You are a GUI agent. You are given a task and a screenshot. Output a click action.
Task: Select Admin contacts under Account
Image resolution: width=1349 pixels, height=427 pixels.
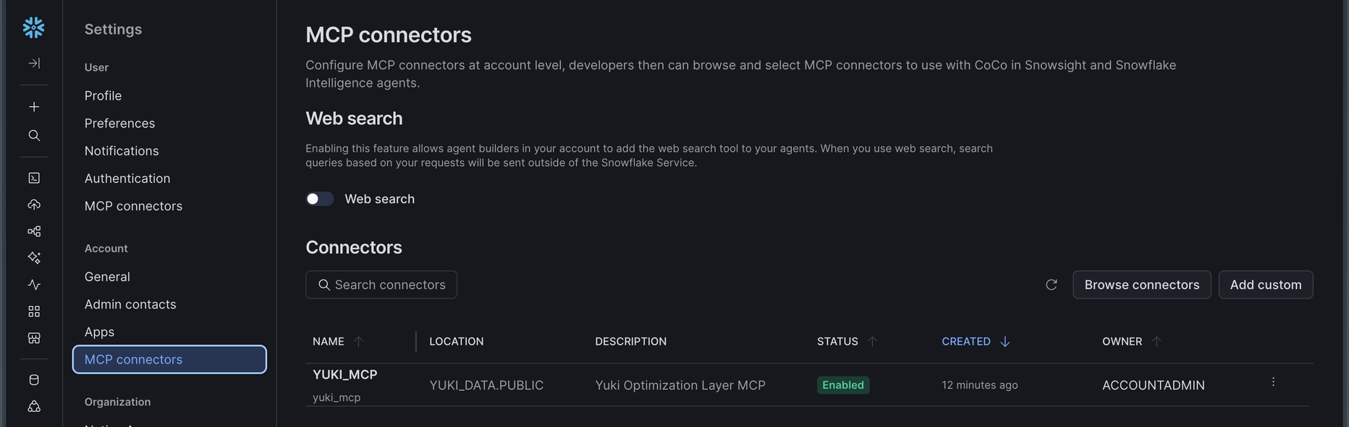pyautogui.click(x=130, y=304)
